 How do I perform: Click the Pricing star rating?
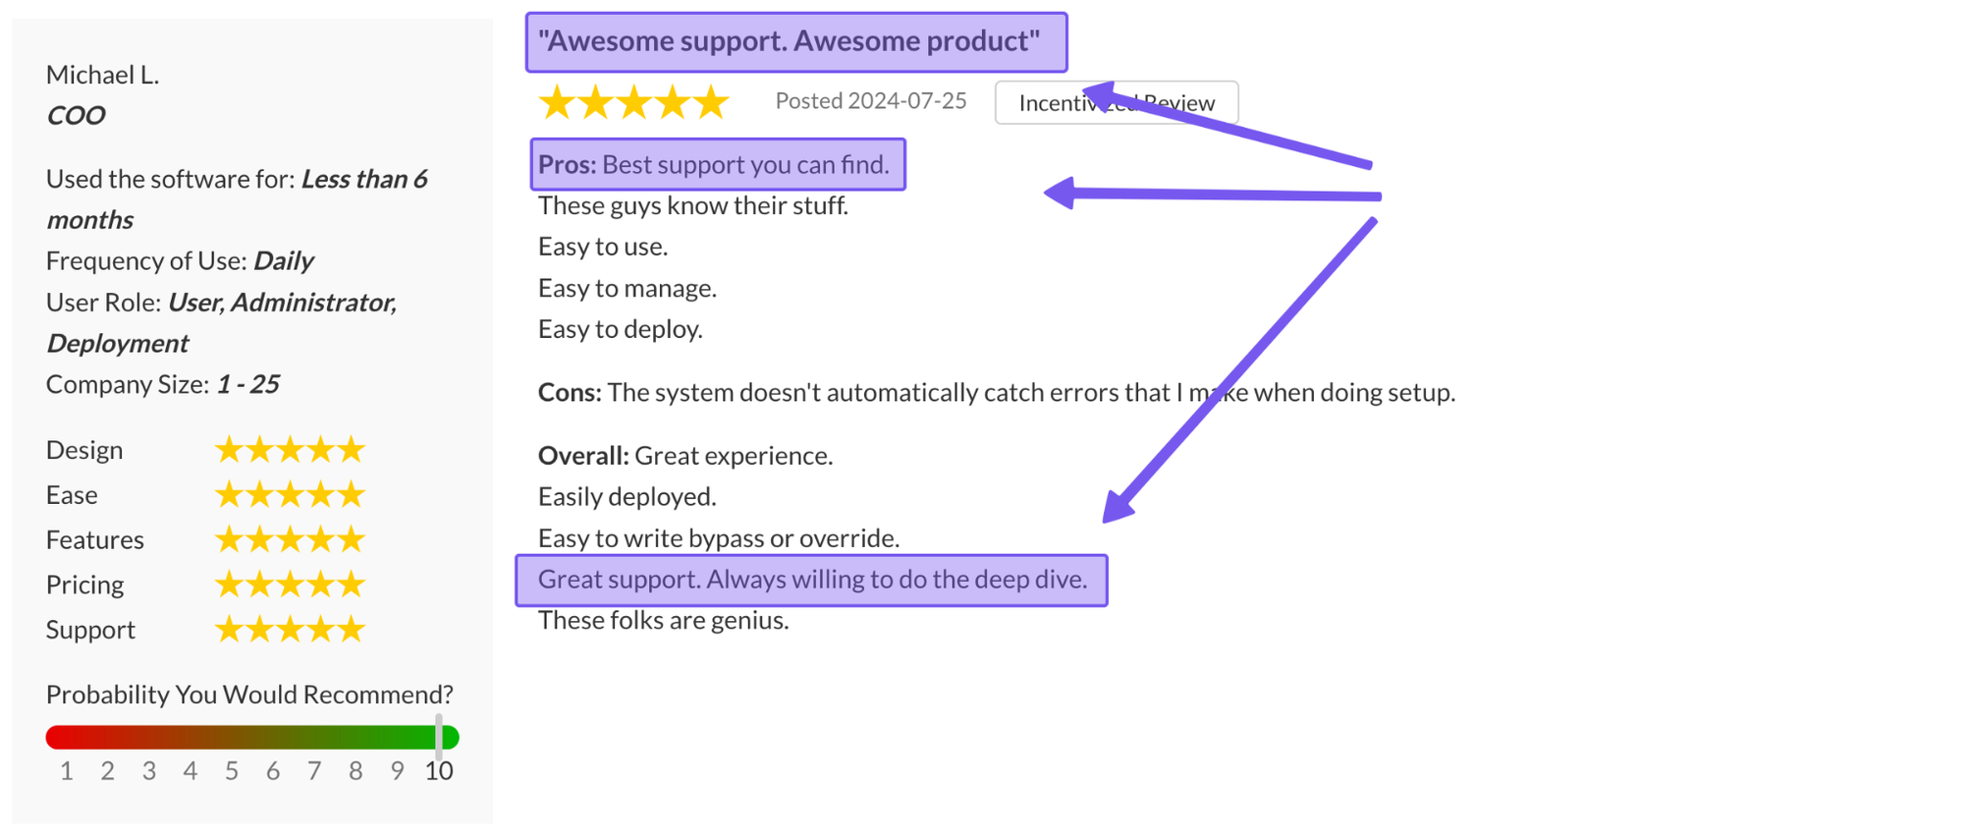290,585
